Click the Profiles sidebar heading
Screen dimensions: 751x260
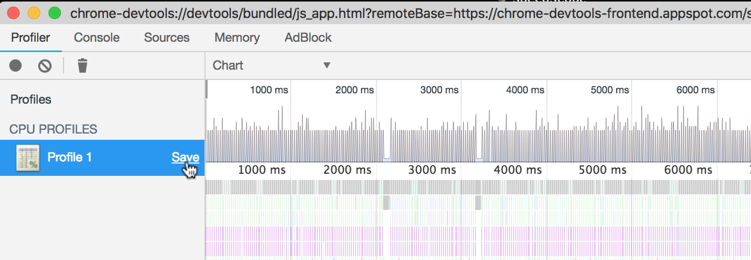31,99
